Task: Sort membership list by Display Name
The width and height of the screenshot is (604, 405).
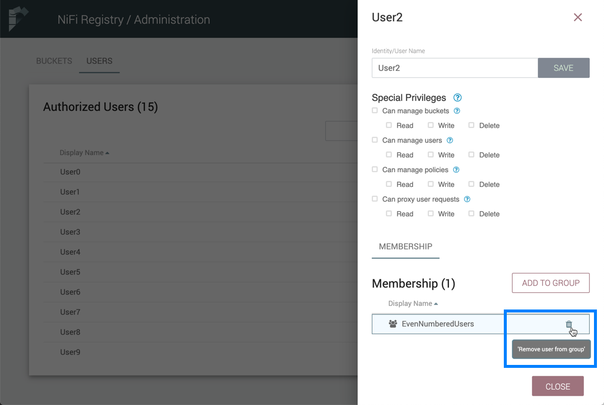Action: click(412, 304)
